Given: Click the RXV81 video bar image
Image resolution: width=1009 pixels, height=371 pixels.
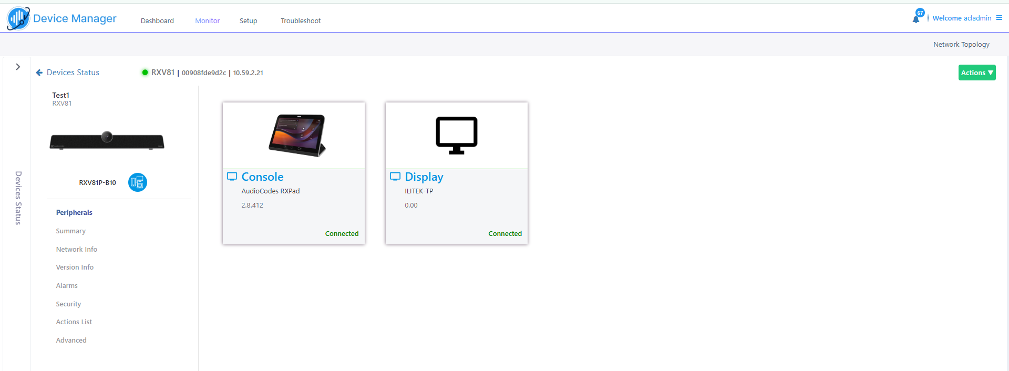Looking at the screenshot, I should (x=107, y=140).
